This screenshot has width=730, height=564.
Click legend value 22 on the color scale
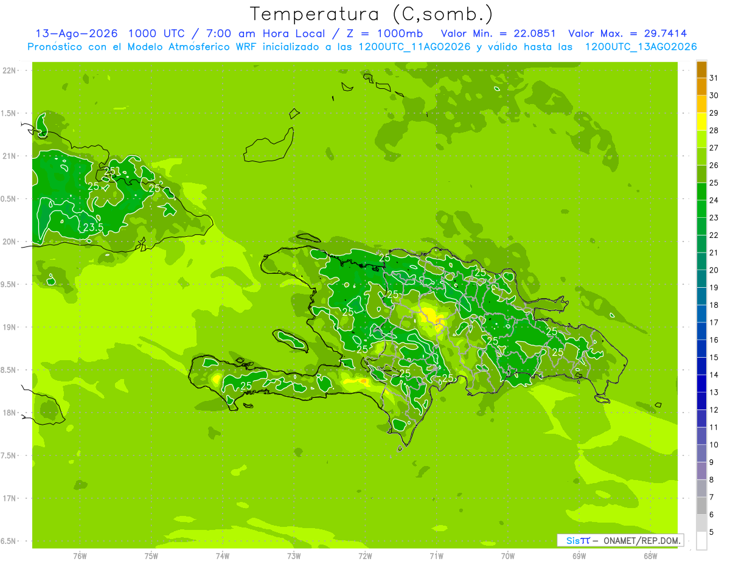click(714, 235)
